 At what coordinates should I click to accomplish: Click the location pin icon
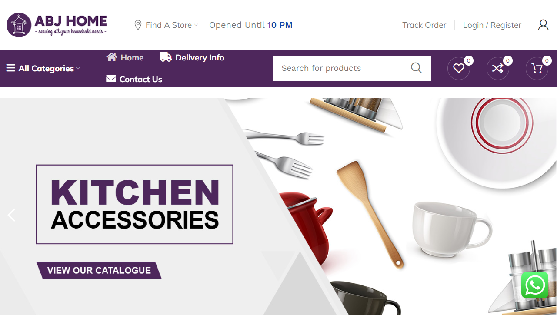coord(138,25)
